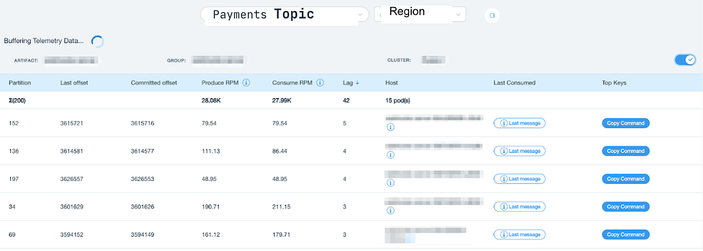This screenshot has height=251, width=703.
Task: Copy Command for partition 136
Action: point(625,151)
